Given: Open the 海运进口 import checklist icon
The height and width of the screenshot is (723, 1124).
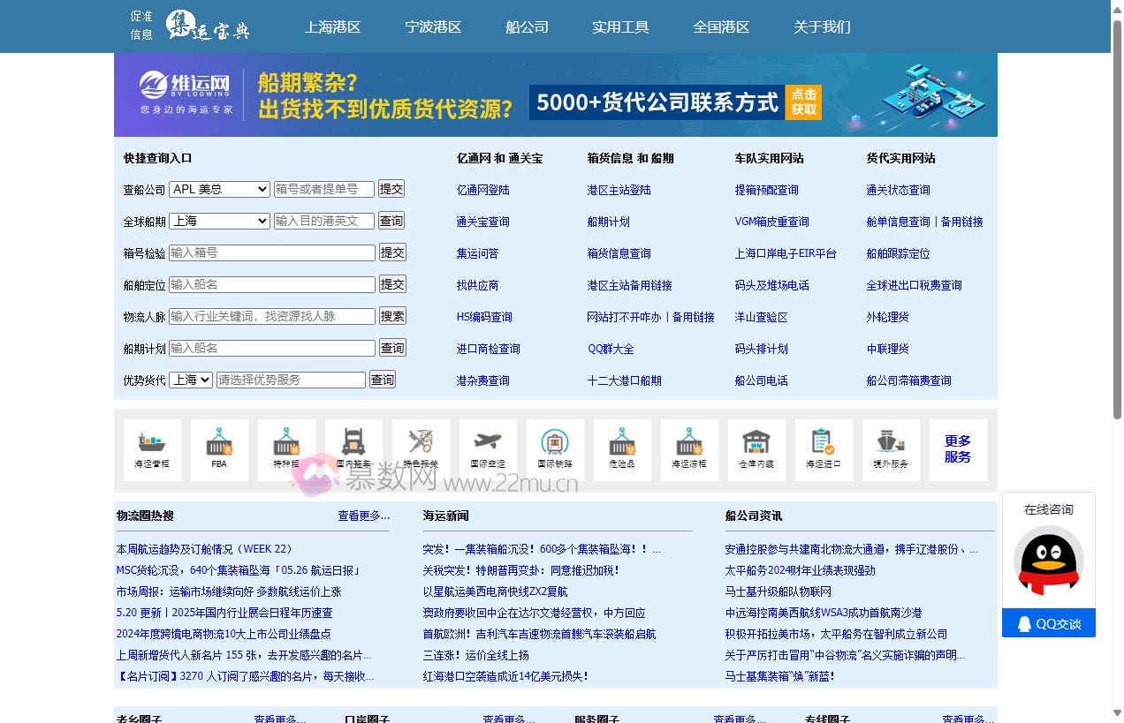Looking at the screenshot, I should [824, 449].
